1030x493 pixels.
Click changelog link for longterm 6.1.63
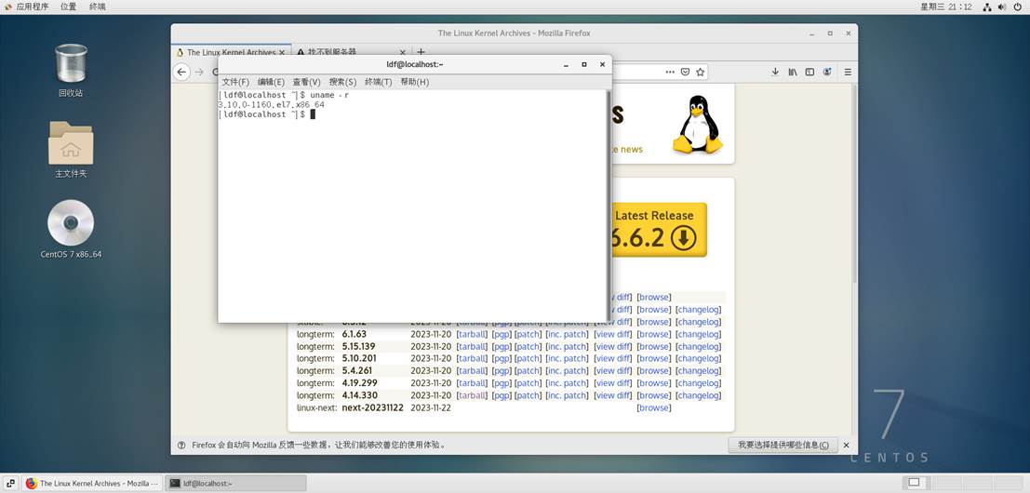(x=698, y=334)
